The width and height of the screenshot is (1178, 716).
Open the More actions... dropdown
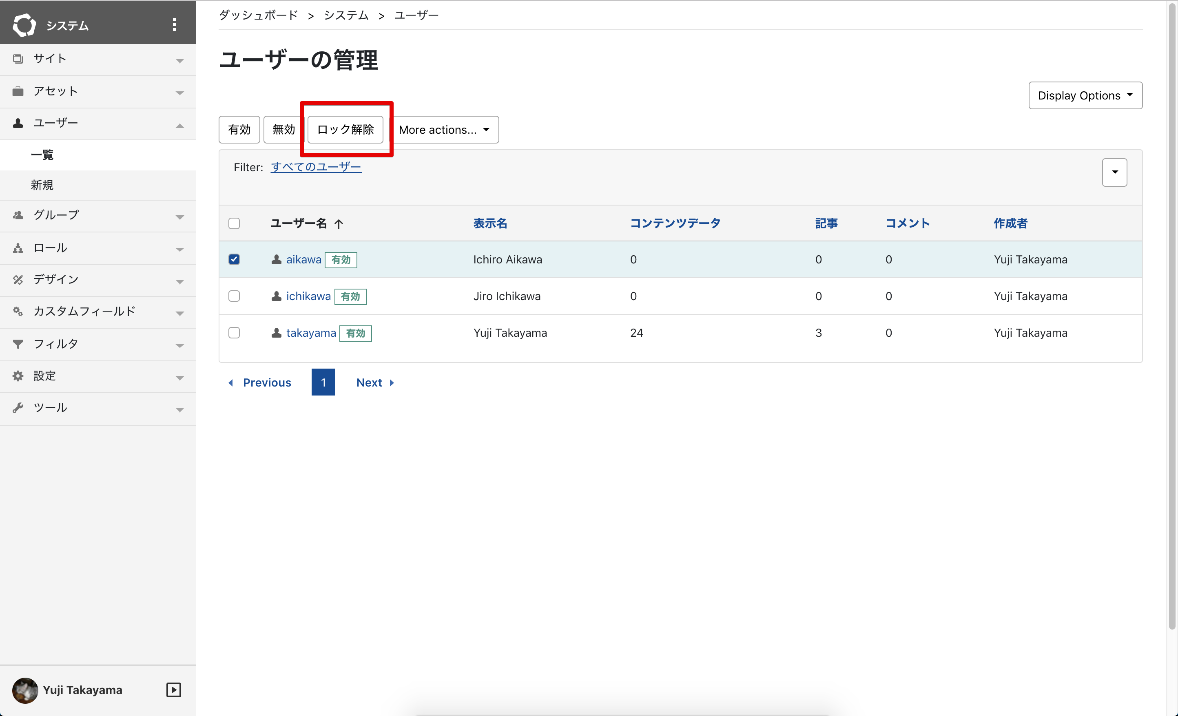(x=445, y=130)
